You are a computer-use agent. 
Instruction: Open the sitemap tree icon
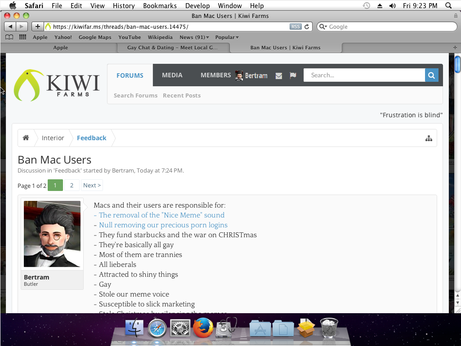pyautogui.click(x=429, y=138)
